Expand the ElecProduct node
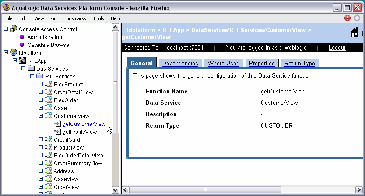This screenshot has height=196, width=365. [41, 84]
